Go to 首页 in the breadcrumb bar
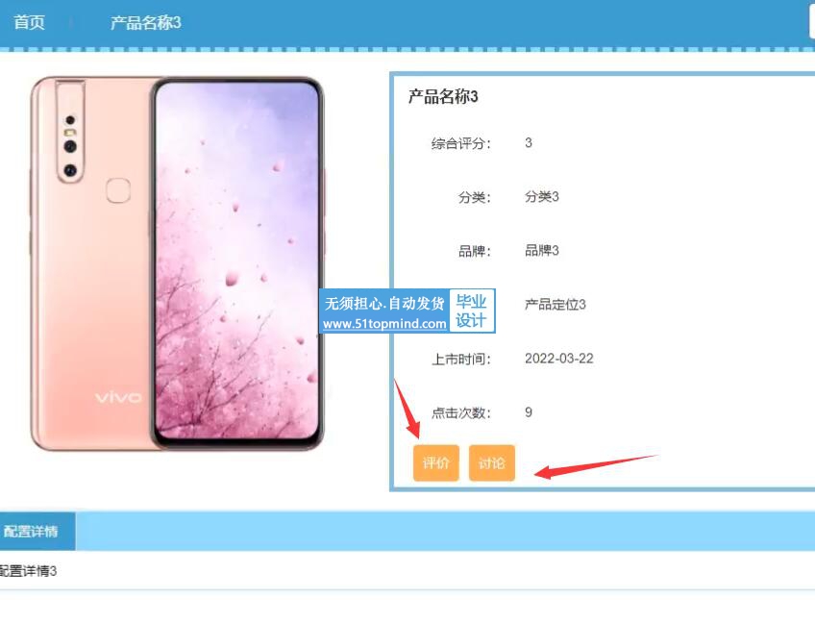This screenshot has width=815, height=622. [29, 22]
